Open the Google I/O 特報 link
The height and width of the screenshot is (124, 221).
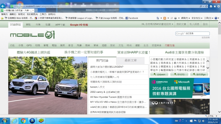[79, 25]
